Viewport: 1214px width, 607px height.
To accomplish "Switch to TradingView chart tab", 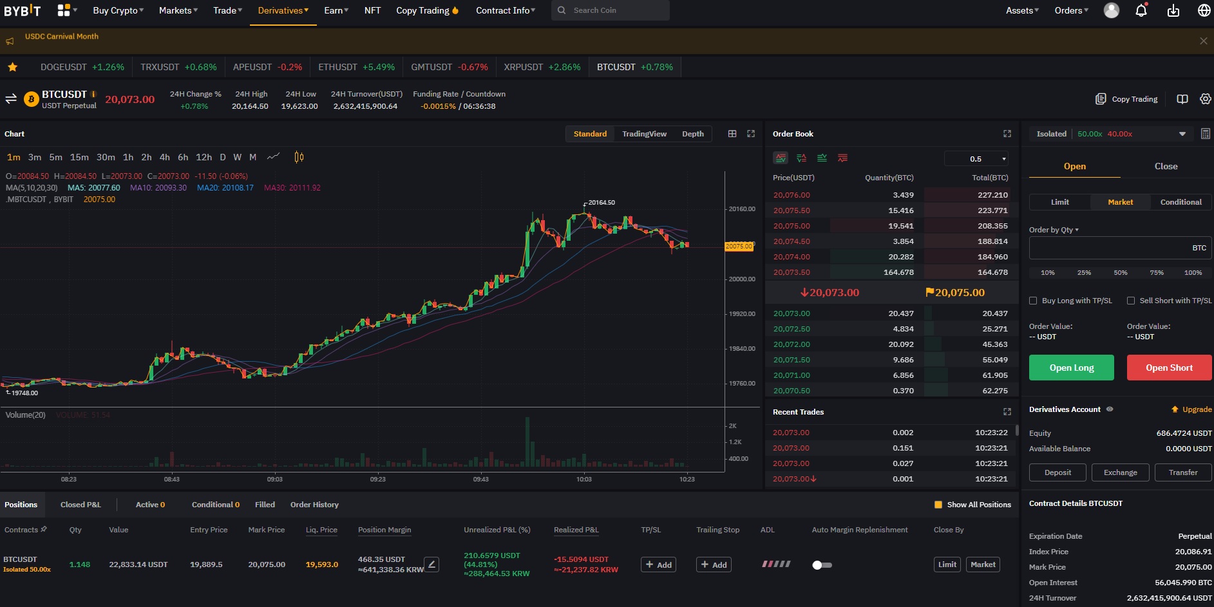I will click(644, 134).
